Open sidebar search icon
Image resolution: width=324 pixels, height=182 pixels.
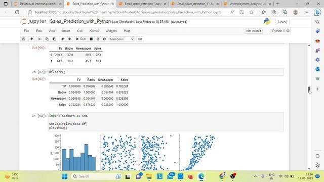(x=317, y=22)
